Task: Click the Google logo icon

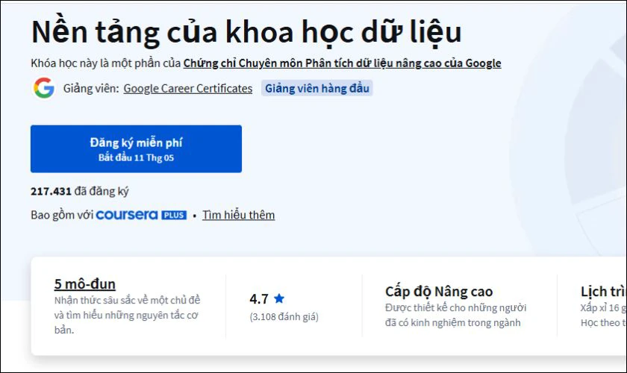Action: click(43, 88)
